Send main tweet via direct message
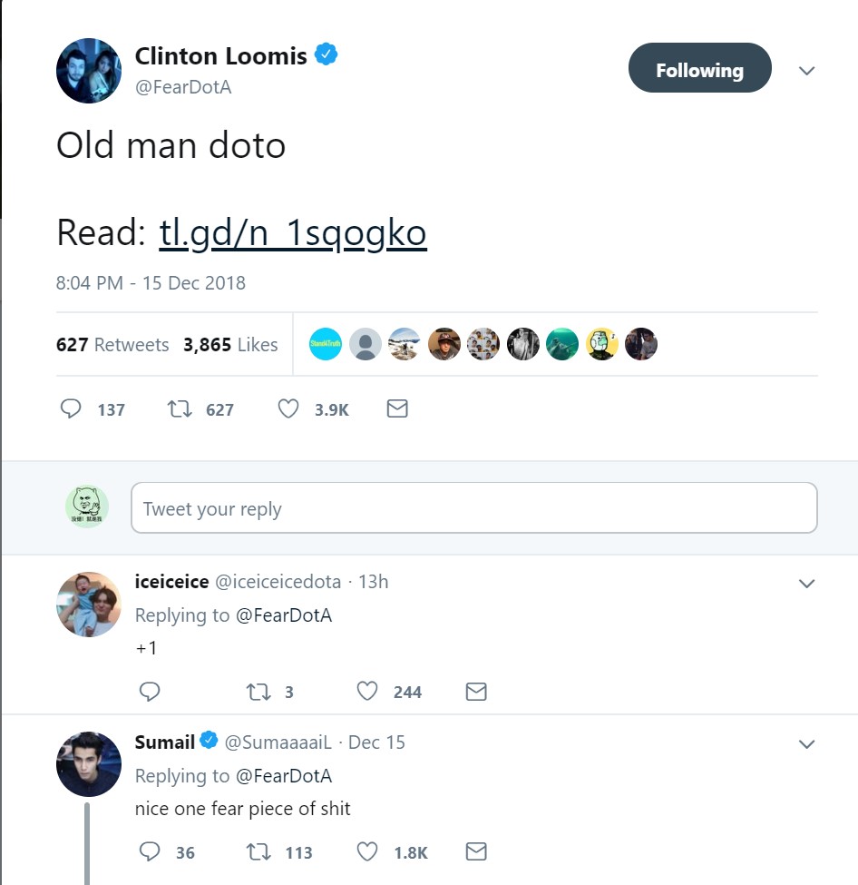The height and width of the screenshot is (885, 858). [x=396, y=409]
